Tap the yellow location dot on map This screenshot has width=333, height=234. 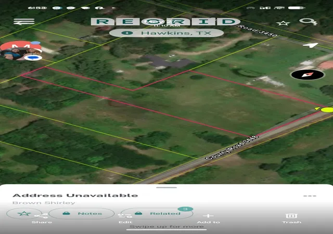click(x=327, y=110)
